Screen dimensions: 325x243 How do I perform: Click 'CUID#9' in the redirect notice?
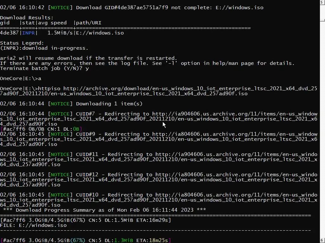pos(85,134)
